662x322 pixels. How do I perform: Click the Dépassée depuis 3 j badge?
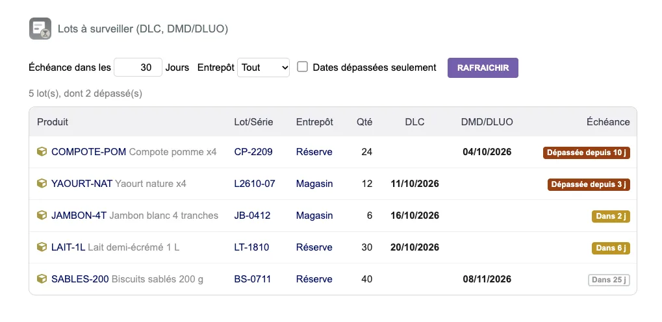click(589, 184)
